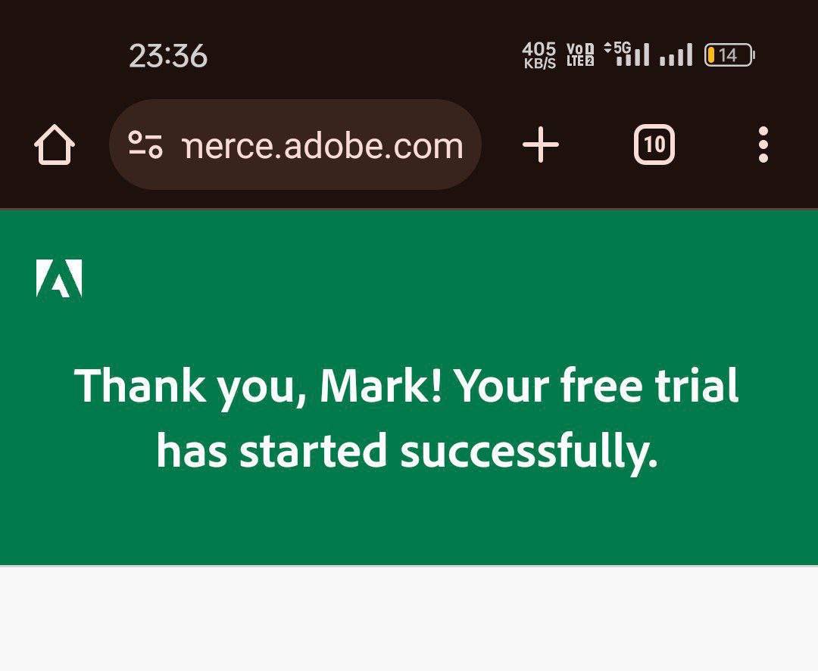Tap the adobe.com URL field
Screen dimensions: 818x671
pos(323,144)
